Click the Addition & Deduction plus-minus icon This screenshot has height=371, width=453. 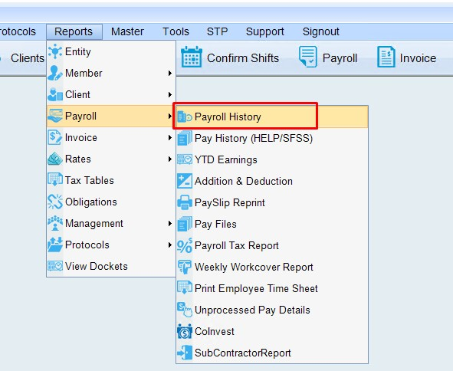click(x=184, y=181)
